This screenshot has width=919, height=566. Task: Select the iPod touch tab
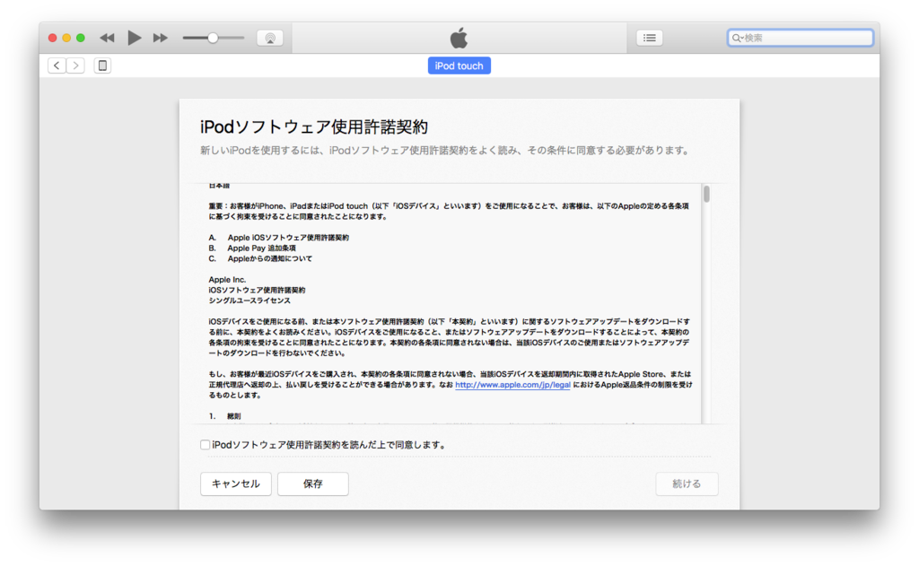tap(459, 65)
